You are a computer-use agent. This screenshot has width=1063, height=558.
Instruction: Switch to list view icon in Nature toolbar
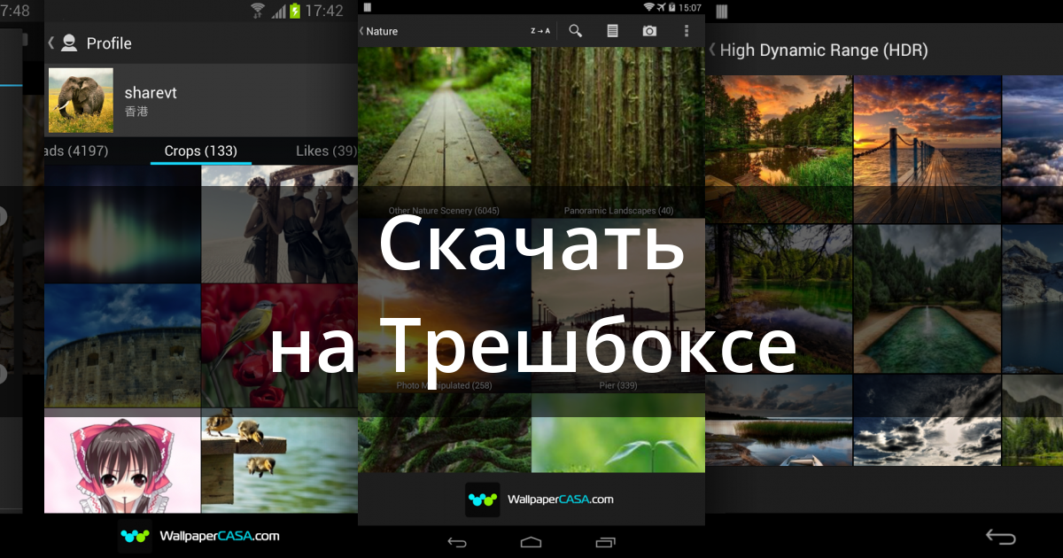[612, 31]
